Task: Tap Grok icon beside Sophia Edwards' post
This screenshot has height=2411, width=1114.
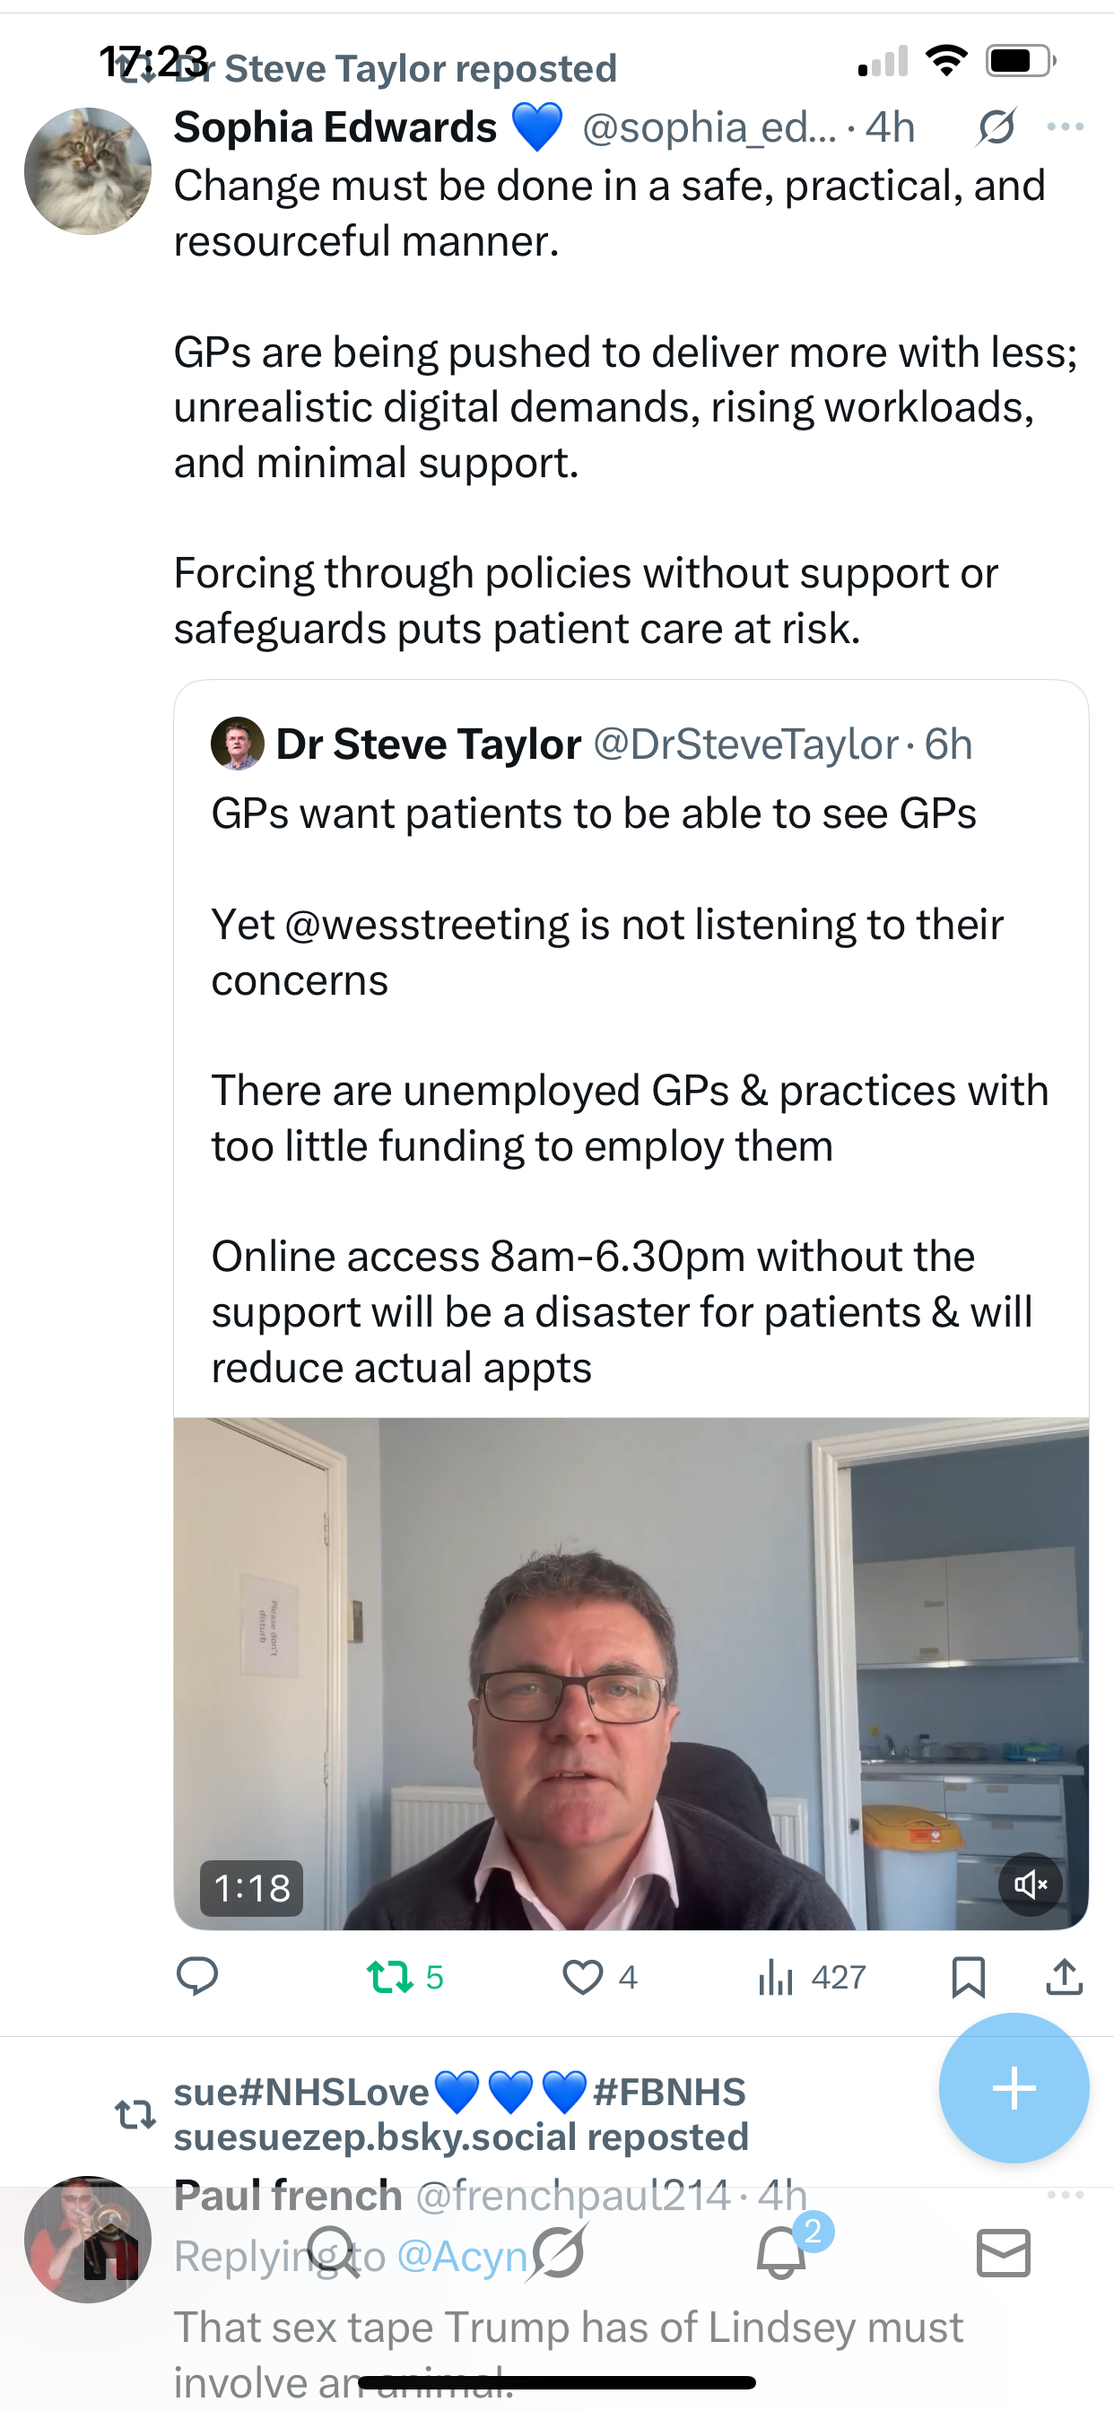Action: [996, 126]
